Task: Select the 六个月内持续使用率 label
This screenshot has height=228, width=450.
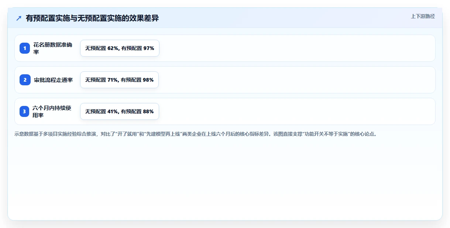Action: [52, 111]
